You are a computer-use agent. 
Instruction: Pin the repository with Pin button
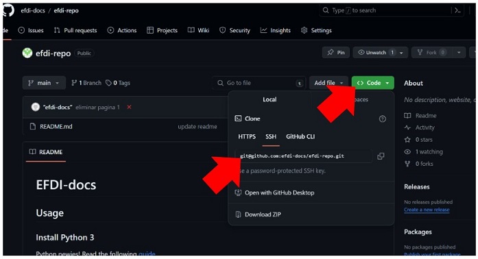click(x=336, y=53)
